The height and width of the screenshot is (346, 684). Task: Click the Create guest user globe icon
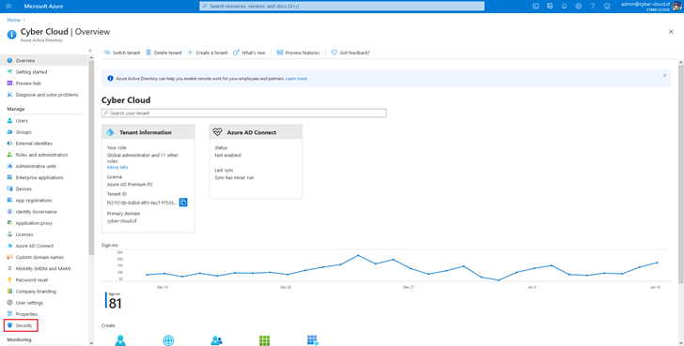[168, 340]
